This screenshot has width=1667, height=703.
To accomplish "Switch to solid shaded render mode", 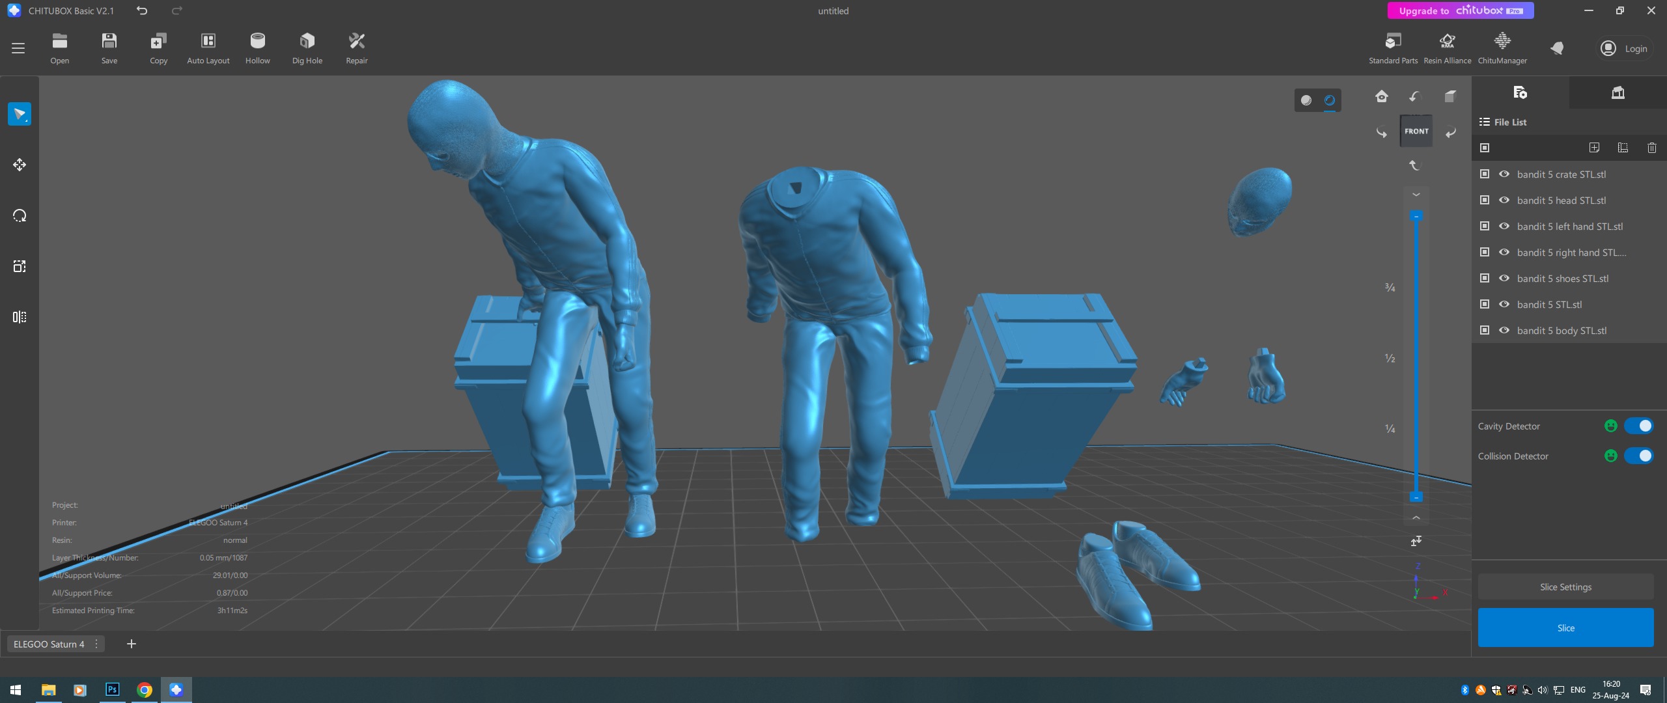I will point(1306,100).
